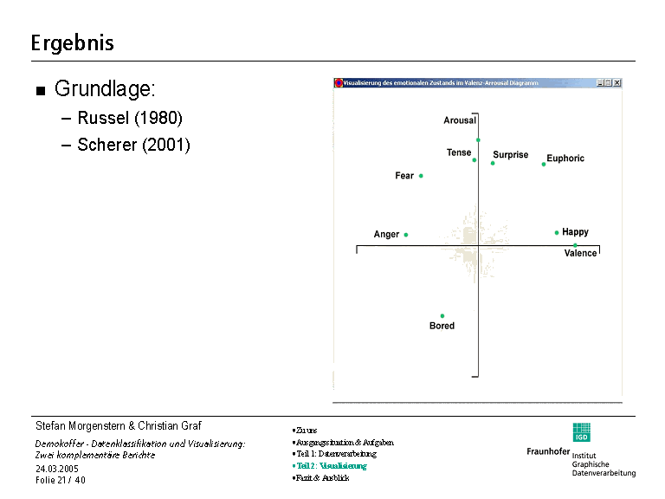Image resolution: width=665 pixels, height=499 pixels.
Task: Click the green dot beside Fear
Action: [x=421, y=176]
